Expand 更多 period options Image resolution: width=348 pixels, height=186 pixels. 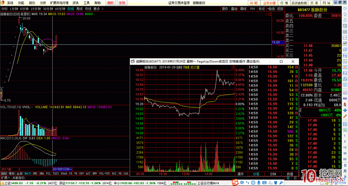(98, 9)
